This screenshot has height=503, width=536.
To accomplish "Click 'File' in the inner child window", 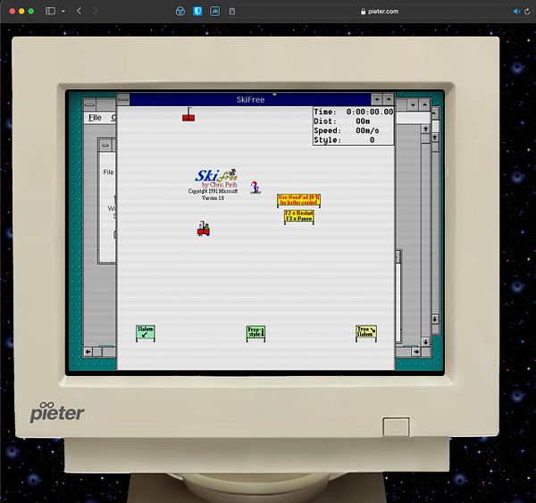I will (x=108, y=172).
